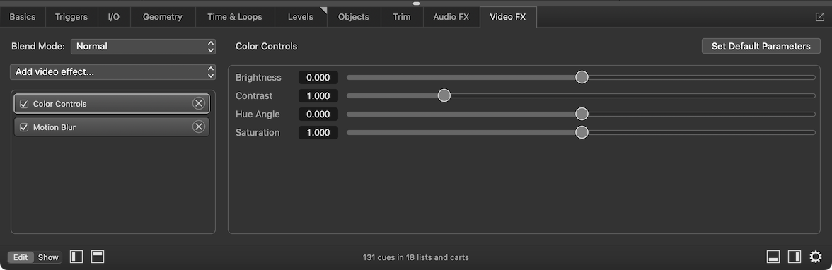832x270 pixels.
Task: Switch to the Objects tab
Action: pyautogui.click(x=354, y=17)
